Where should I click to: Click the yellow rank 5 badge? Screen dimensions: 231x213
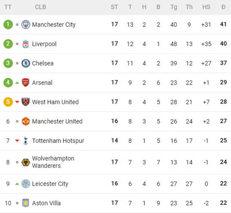[8, 102]
